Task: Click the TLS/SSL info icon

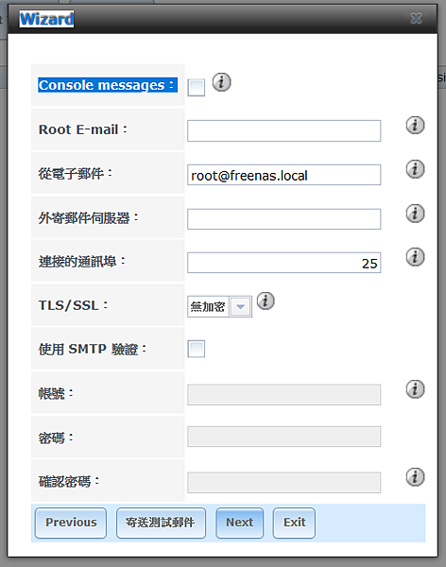Action: 266,301
